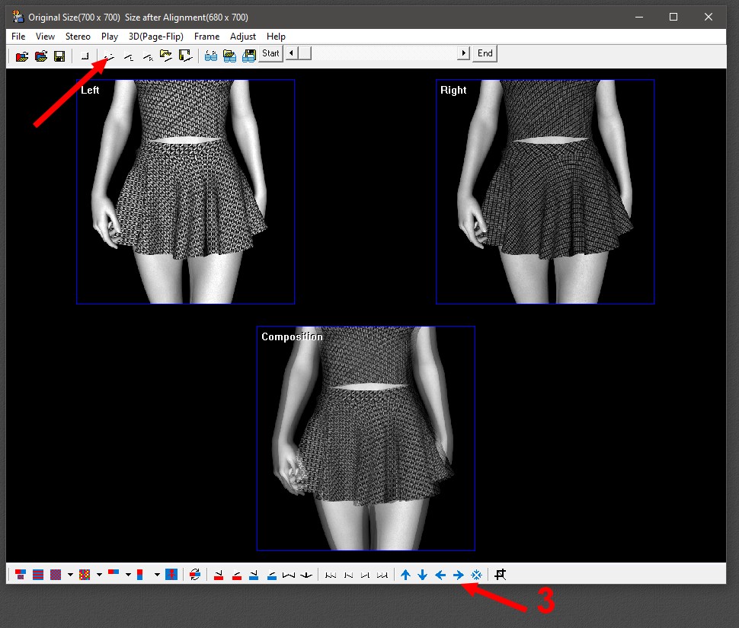Open the View menu
The height and width of the screenshot is (628, 739).
pyautogui.click(x=45, y=37)
